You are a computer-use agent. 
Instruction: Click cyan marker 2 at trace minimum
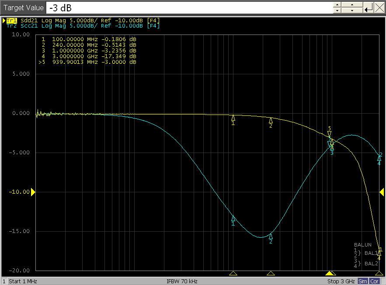[x=271, y=236]
